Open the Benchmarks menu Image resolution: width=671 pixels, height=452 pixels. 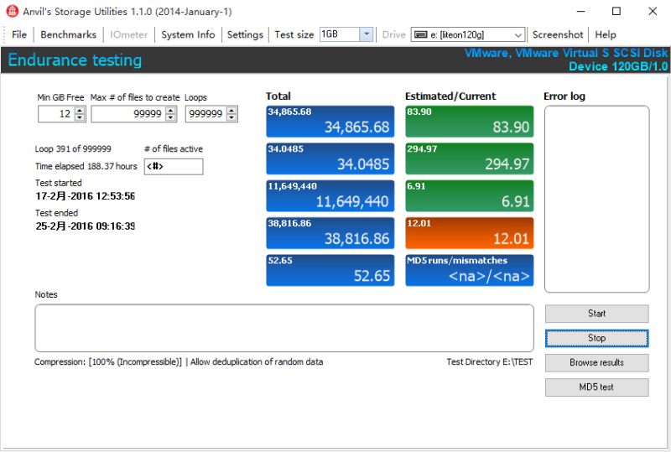(69, 34)
